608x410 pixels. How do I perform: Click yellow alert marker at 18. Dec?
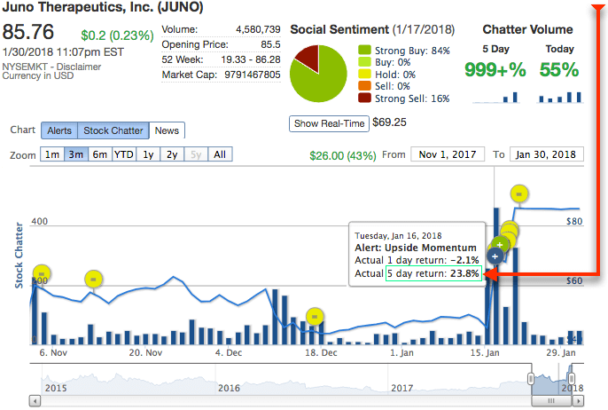coord(315,317)
